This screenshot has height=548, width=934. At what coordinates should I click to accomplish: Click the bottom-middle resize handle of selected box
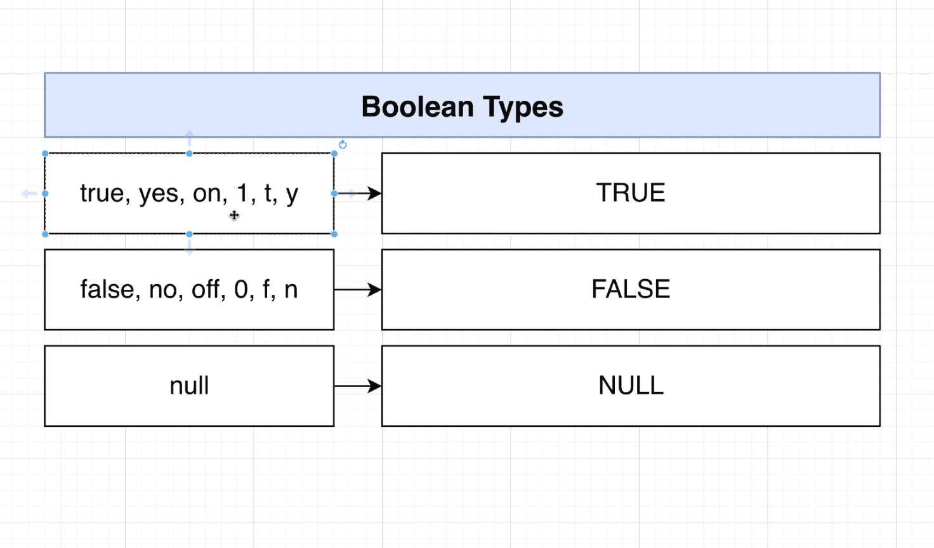189,234
